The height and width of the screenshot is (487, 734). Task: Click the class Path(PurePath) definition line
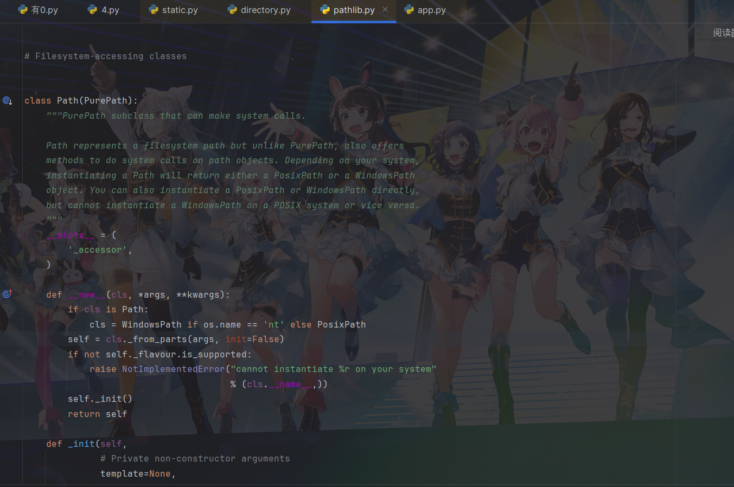point(81,100)
